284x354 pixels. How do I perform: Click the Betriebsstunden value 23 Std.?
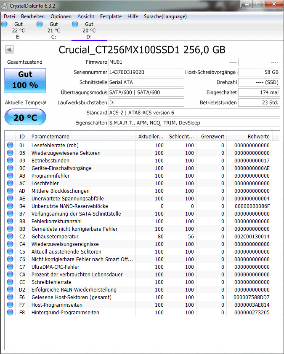[x=259, y=103]
